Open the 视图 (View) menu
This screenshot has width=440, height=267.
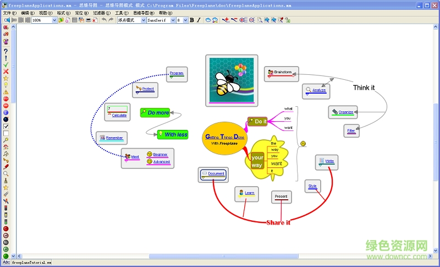click(x=46, y=13)
